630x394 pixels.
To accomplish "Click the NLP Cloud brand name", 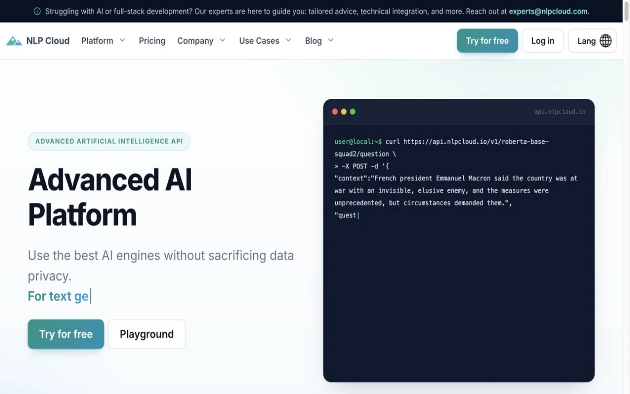I will click(x=48, y=41).
